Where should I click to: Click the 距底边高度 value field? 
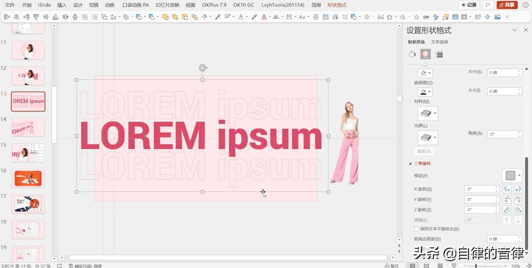click(x=504, y=239)
